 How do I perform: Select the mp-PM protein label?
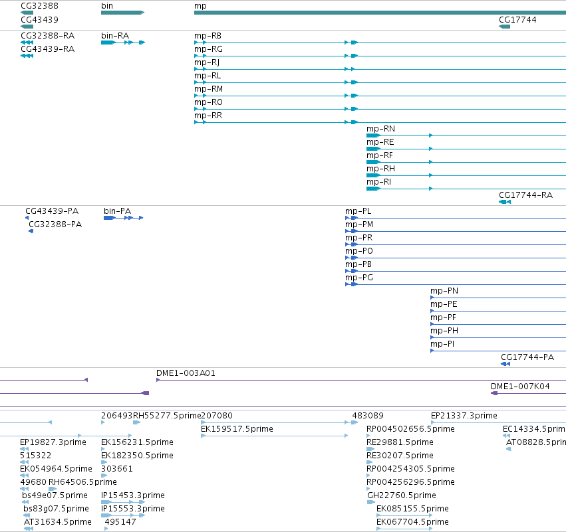358,224
